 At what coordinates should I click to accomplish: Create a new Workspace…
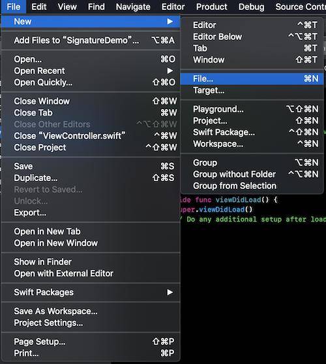point(252,144)
